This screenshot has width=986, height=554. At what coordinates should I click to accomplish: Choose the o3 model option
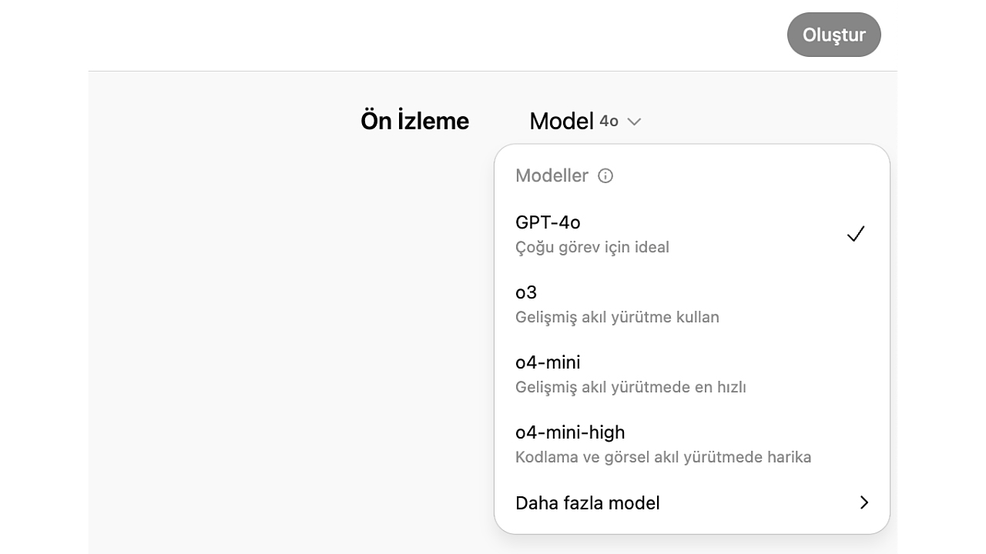coord(692,304)
